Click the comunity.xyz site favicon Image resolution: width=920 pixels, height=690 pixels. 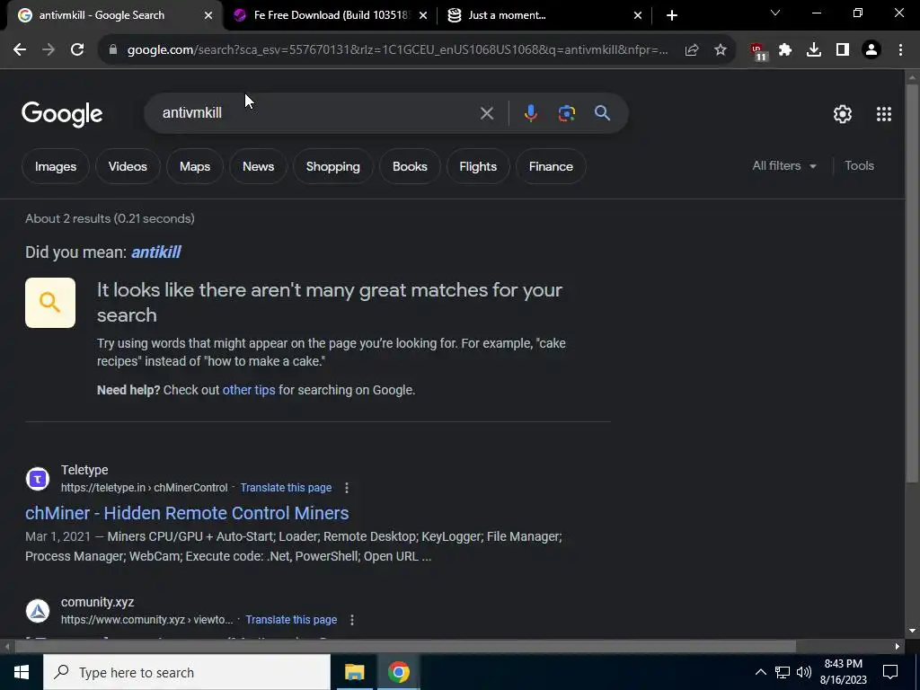[x=38, y=611]
